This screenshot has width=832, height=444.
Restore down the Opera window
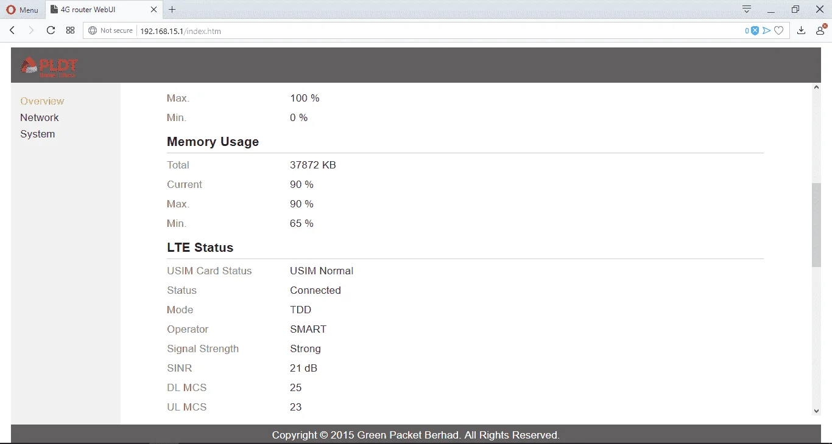point(795,9)
